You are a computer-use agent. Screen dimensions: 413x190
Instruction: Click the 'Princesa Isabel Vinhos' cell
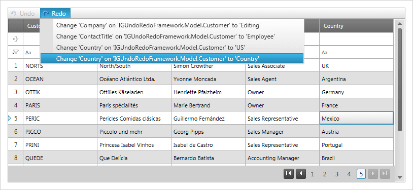click(x=134, y=145)
